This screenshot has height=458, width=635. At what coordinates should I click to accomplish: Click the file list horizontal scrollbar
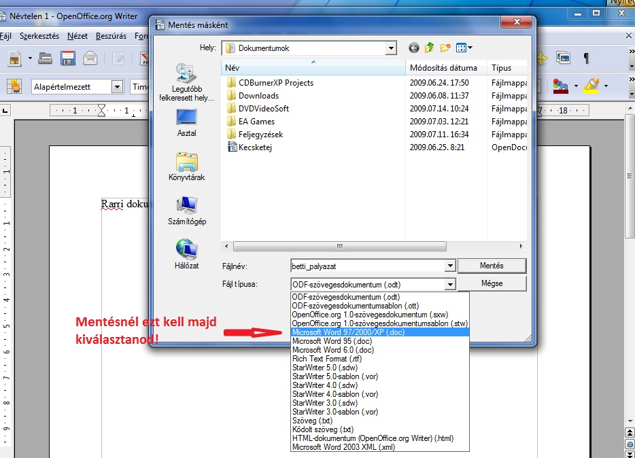point(340,246)
